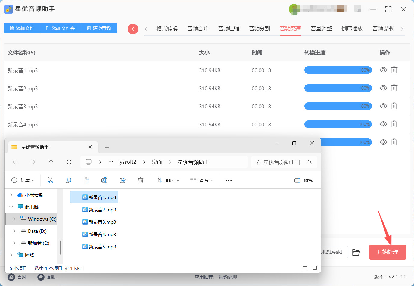Click trash icon for 新录音3.mp3 row

point(394,106)
